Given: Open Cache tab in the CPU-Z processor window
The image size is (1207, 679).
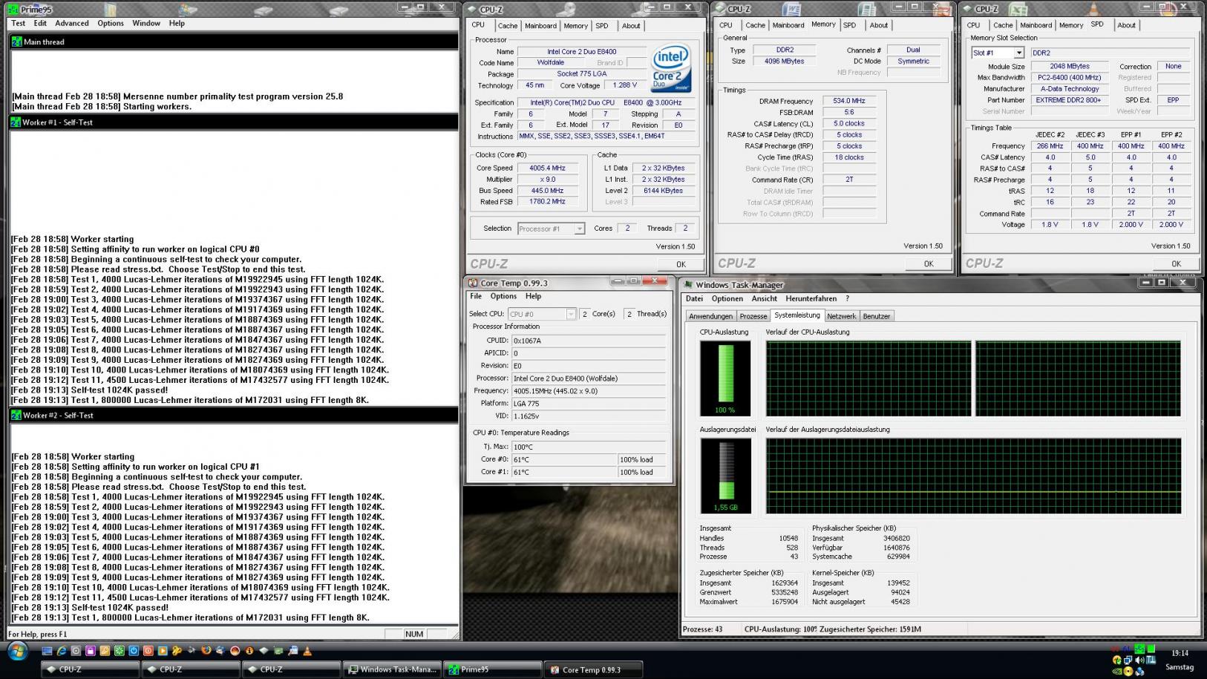Looking at the screenshot, I should [x=508, y=26].
